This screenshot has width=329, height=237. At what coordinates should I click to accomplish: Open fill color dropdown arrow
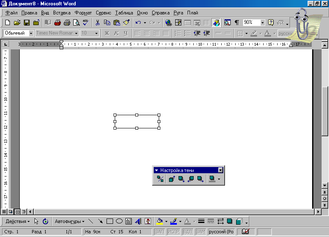tap(166, 221)
